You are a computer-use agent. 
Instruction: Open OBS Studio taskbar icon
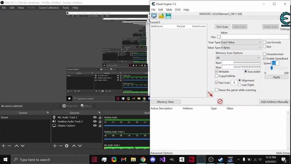(211, 159)
